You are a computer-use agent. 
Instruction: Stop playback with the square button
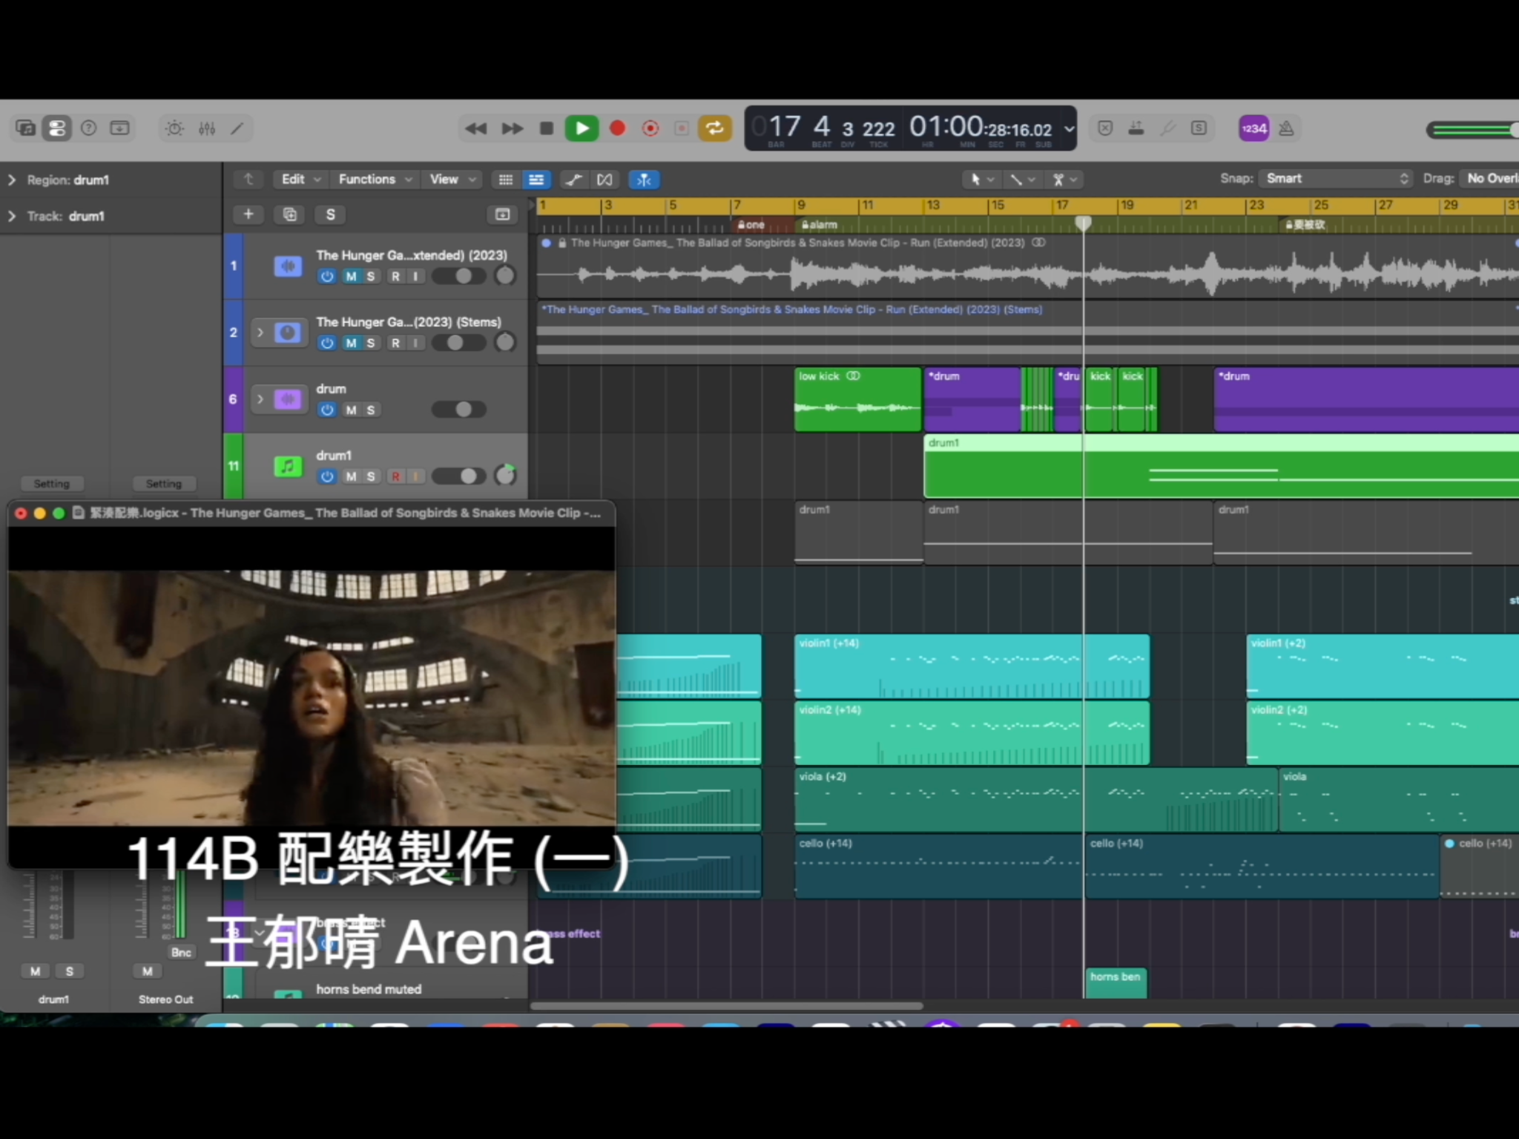coord(547,128)
